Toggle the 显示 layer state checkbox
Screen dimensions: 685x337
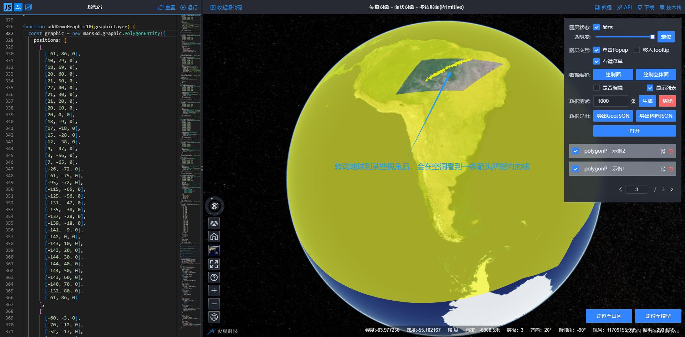597,27
